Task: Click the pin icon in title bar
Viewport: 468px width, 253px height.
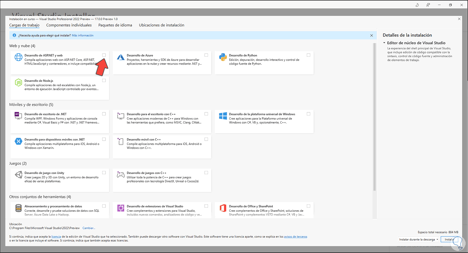Action: 428,5
